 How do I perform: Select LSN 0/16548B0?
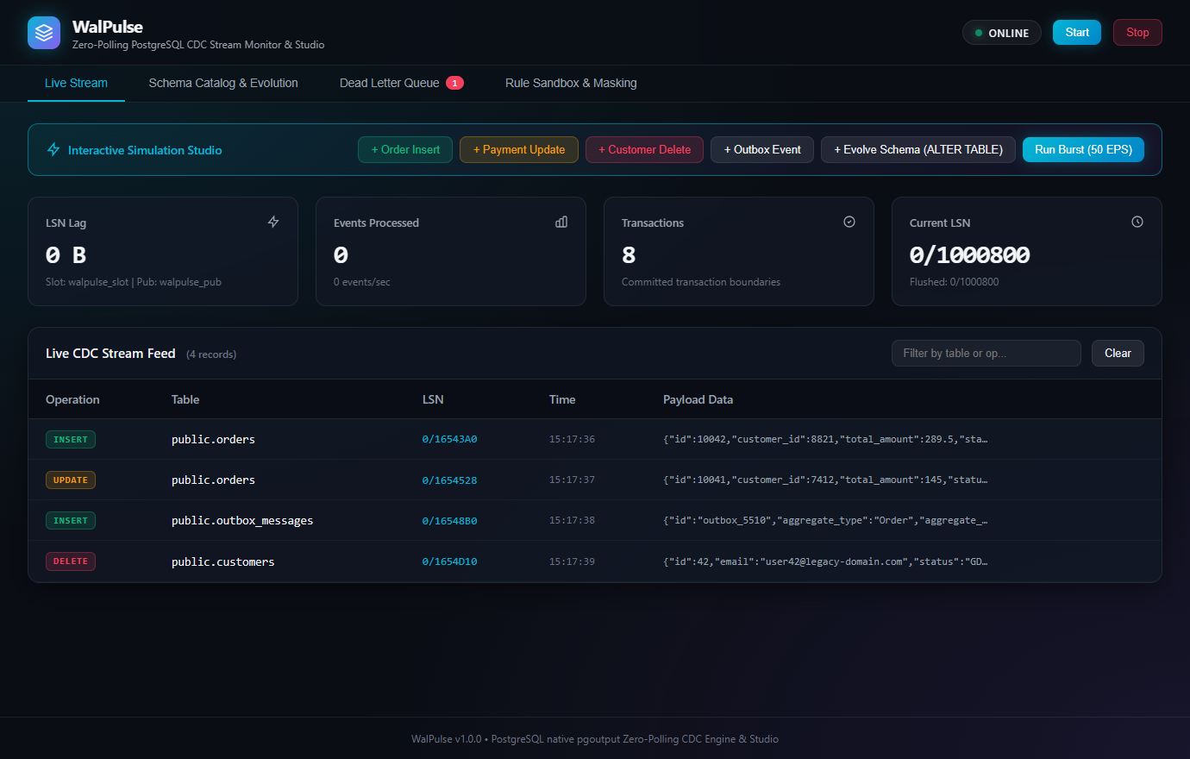click(449, 520)
